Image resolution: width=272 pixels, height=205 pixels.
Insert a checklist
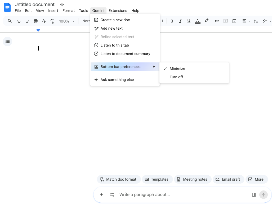(x=265, y=21)
